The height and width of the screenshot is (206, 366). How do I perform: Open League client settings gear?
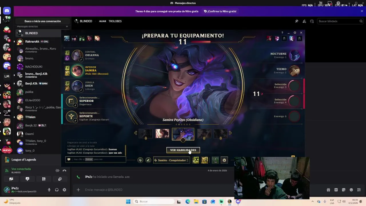pos(295,33)
